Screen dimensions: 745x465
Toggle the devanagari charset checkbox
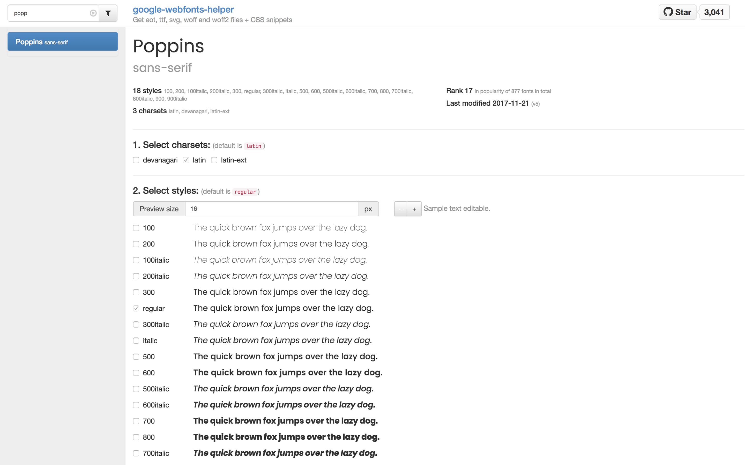pyautogui.click(x=137, y=160)
